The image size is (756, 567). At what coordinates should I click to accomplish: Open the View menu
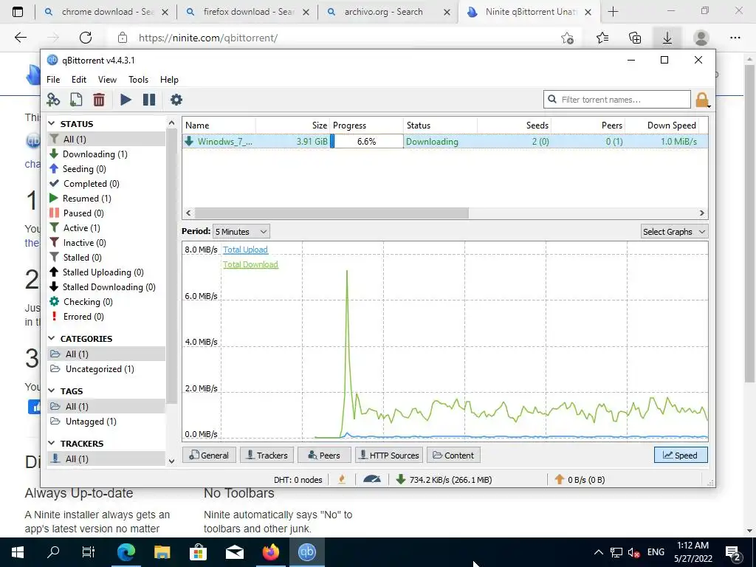point(107,80)
